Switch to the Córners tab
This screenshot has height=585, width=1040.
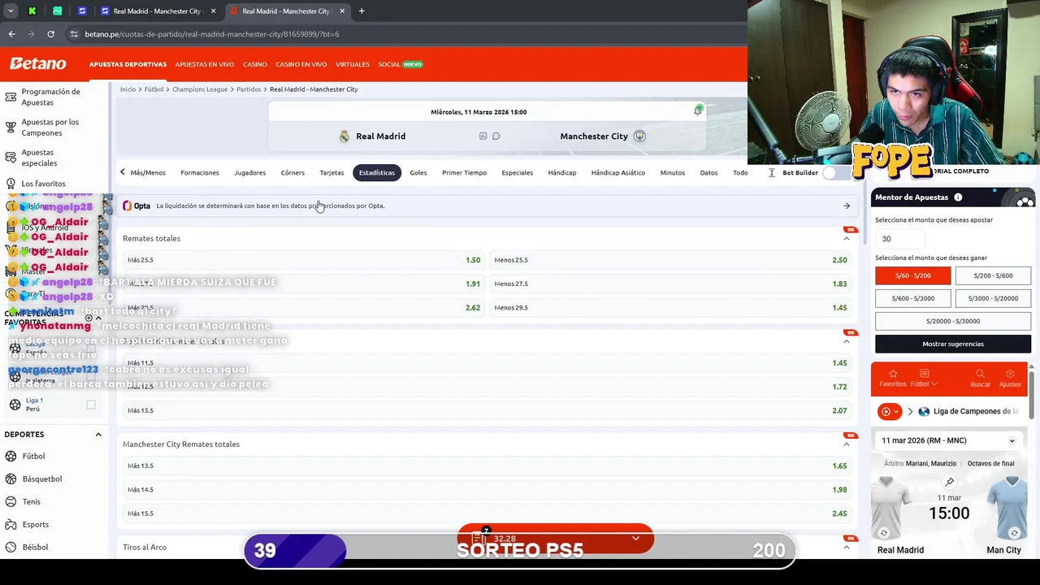pos(292,172)
